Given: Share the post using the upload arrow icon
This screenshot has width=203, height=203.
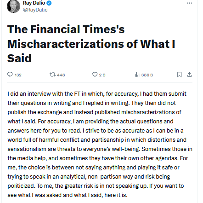Looking at the screenshot, I should [x=190, y=75].
